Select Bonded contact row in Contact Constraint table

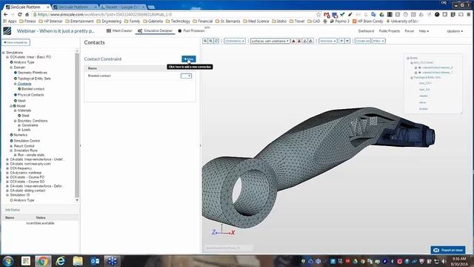tap(140, 76)
